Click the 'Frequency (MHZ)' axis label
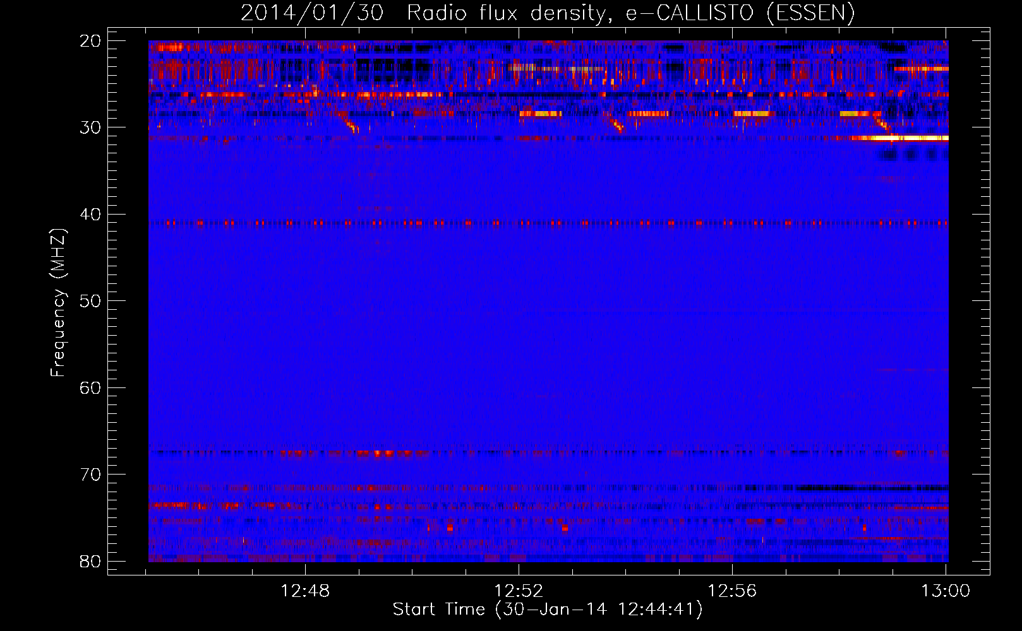Image resolution: width=1022 pixels, height=631 pixels. [x=58, y=303]
